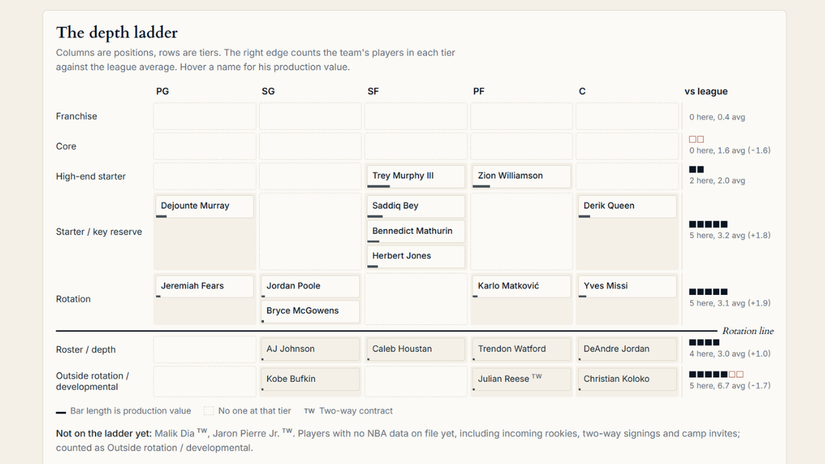This screenshot has height=464, width=825.
Task: Click the "5 here, 3.2 avg (+1.8)" count
Action: pyautogui.click(x=730, y=235)
